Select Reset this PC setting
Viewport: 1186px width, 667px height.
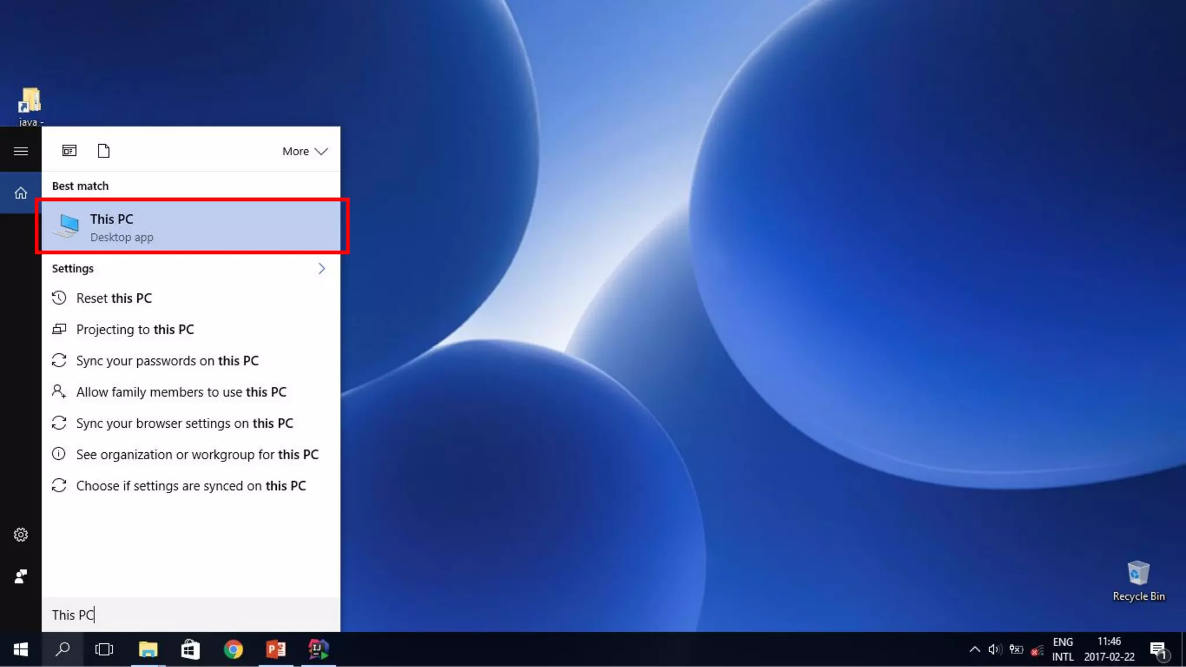click(114, 298)
